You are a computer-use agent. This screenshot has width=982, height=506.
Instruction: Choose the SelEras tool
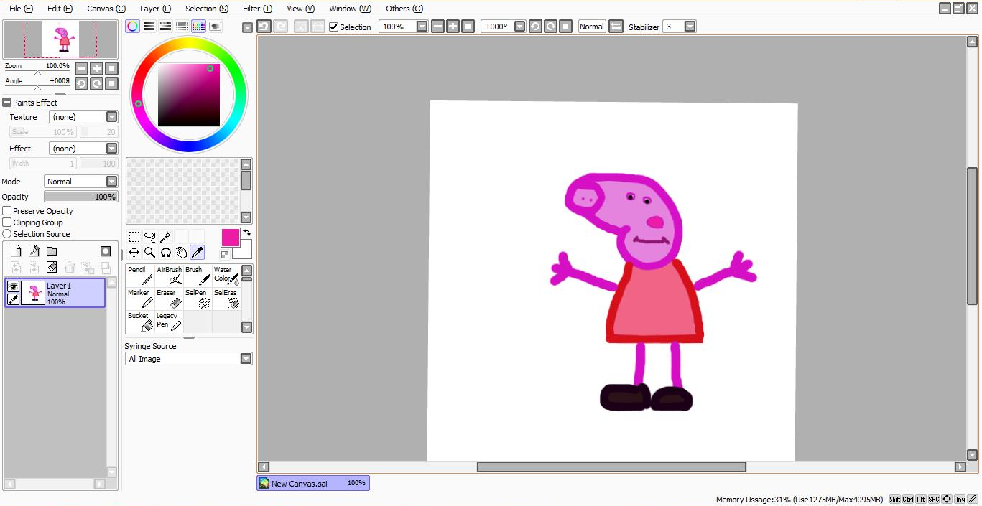coord(226,299)
